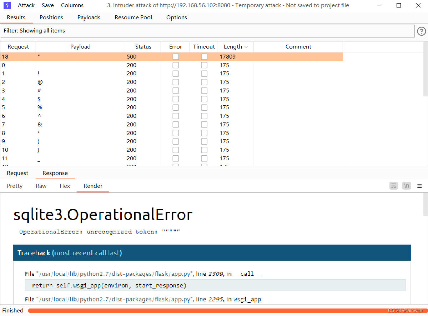Click the filter bar showing all items
428x316 pixels.
[x=207, y=31]
